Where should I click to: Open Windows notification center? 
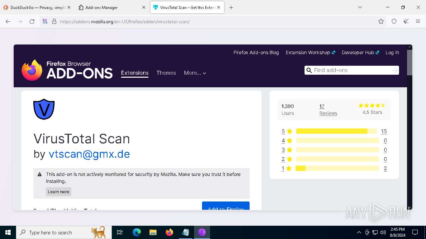[415, 232]
